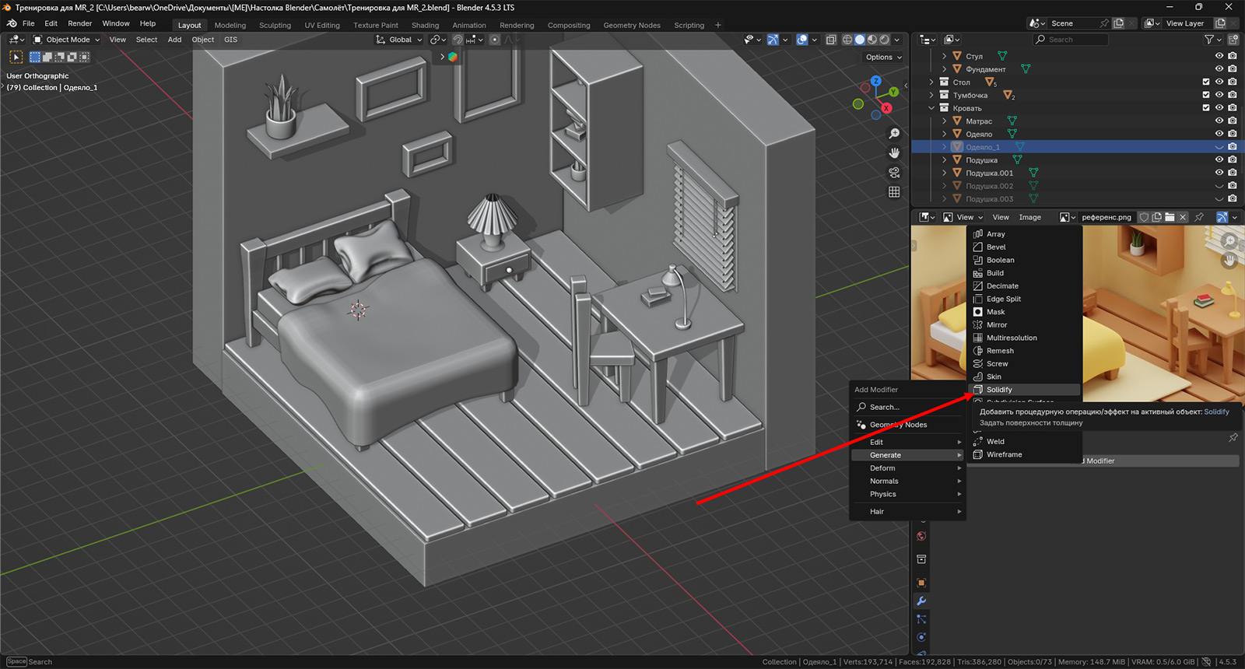The width and height of the screenshot is (1245, 669).
Task: Switch to the Sculpting workspace tab
Action: point(275,26)
